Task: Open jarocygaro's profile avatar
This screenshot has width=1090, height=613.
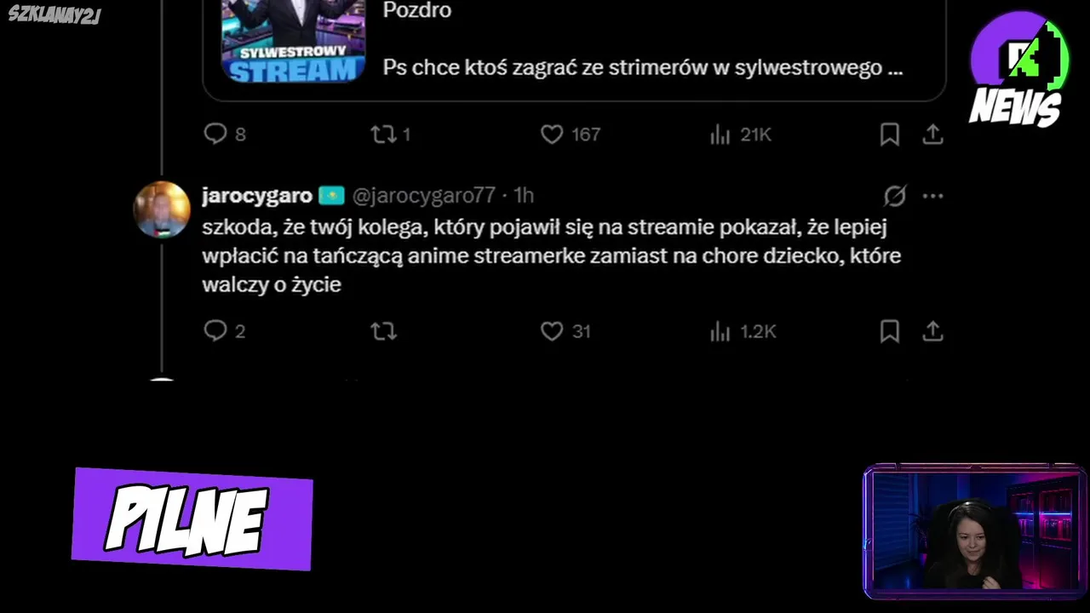Action: 162,209
